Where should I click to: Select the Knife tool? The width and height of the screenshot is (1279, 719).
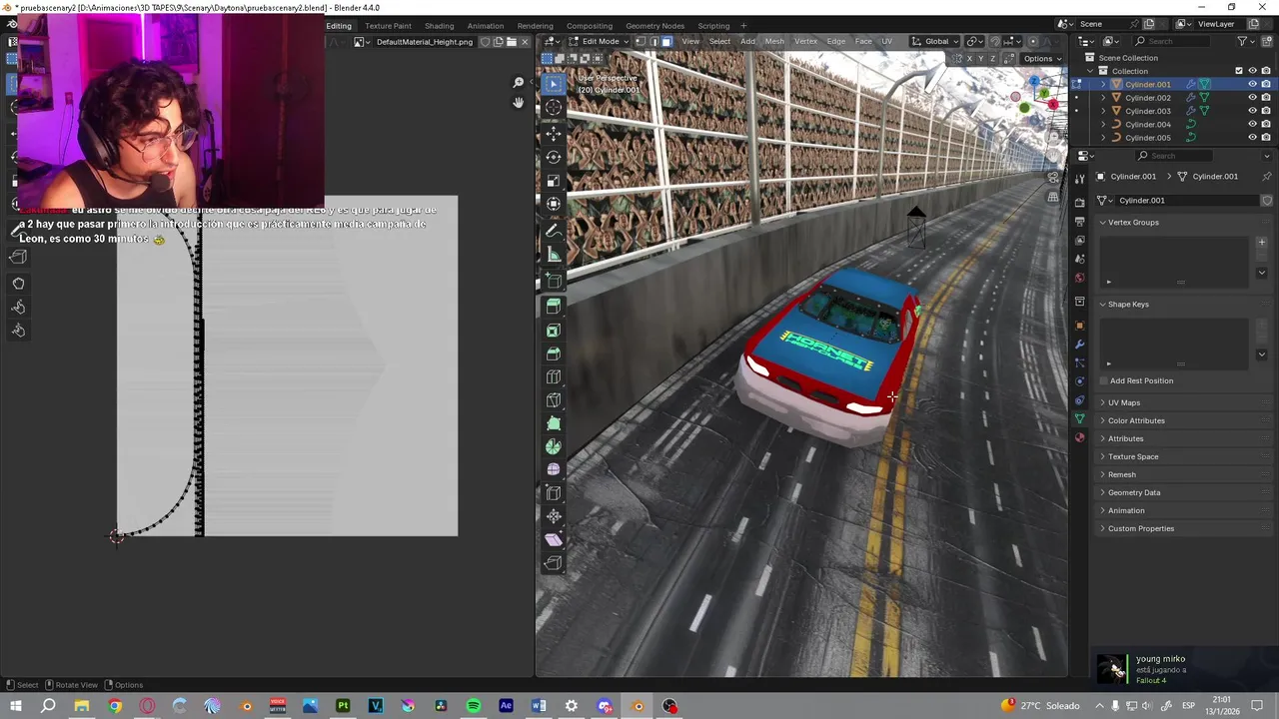[554, 400]
